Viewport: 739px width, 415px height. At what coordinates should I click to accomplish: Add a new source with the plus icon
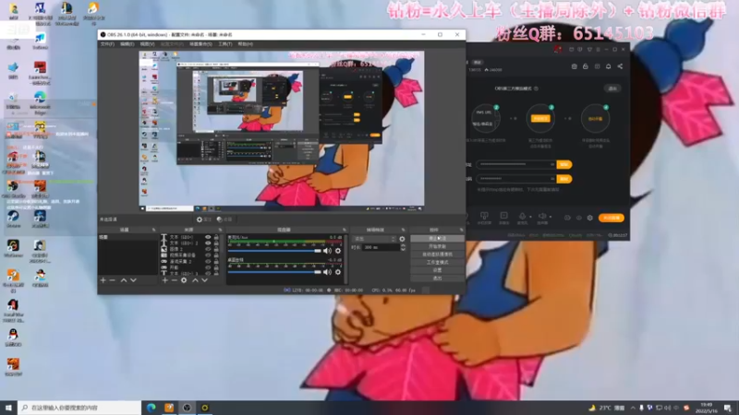tap(165, 280)
